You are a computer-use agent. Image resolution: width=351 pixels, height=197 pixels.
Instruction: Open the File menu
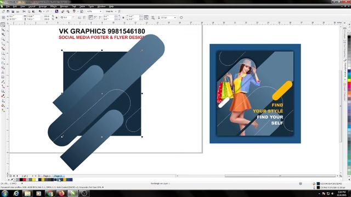[x=8, y=7]
